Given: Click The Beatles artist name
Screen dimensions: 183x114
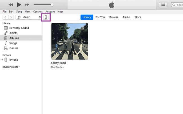Looking at the screenshot, I should point(57,67).
